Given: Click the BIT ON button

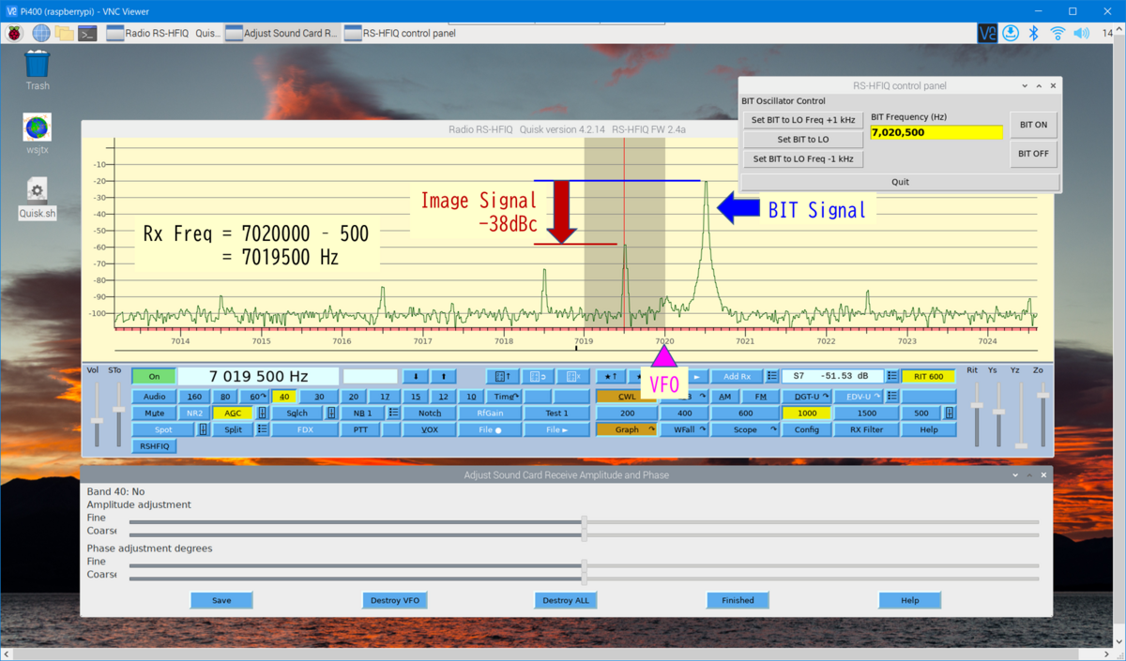Looking at the screenshot, I should (x=1033, y=124).
